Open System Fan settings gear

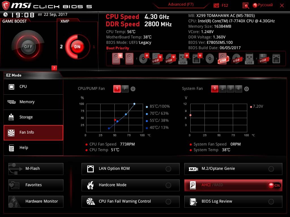point(246,89)
